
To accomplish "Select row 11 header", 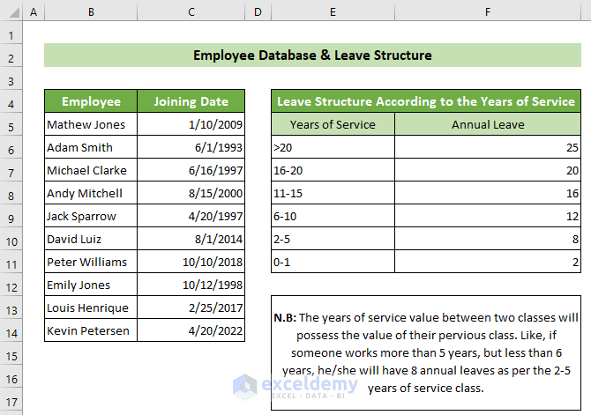I will 11,262.
